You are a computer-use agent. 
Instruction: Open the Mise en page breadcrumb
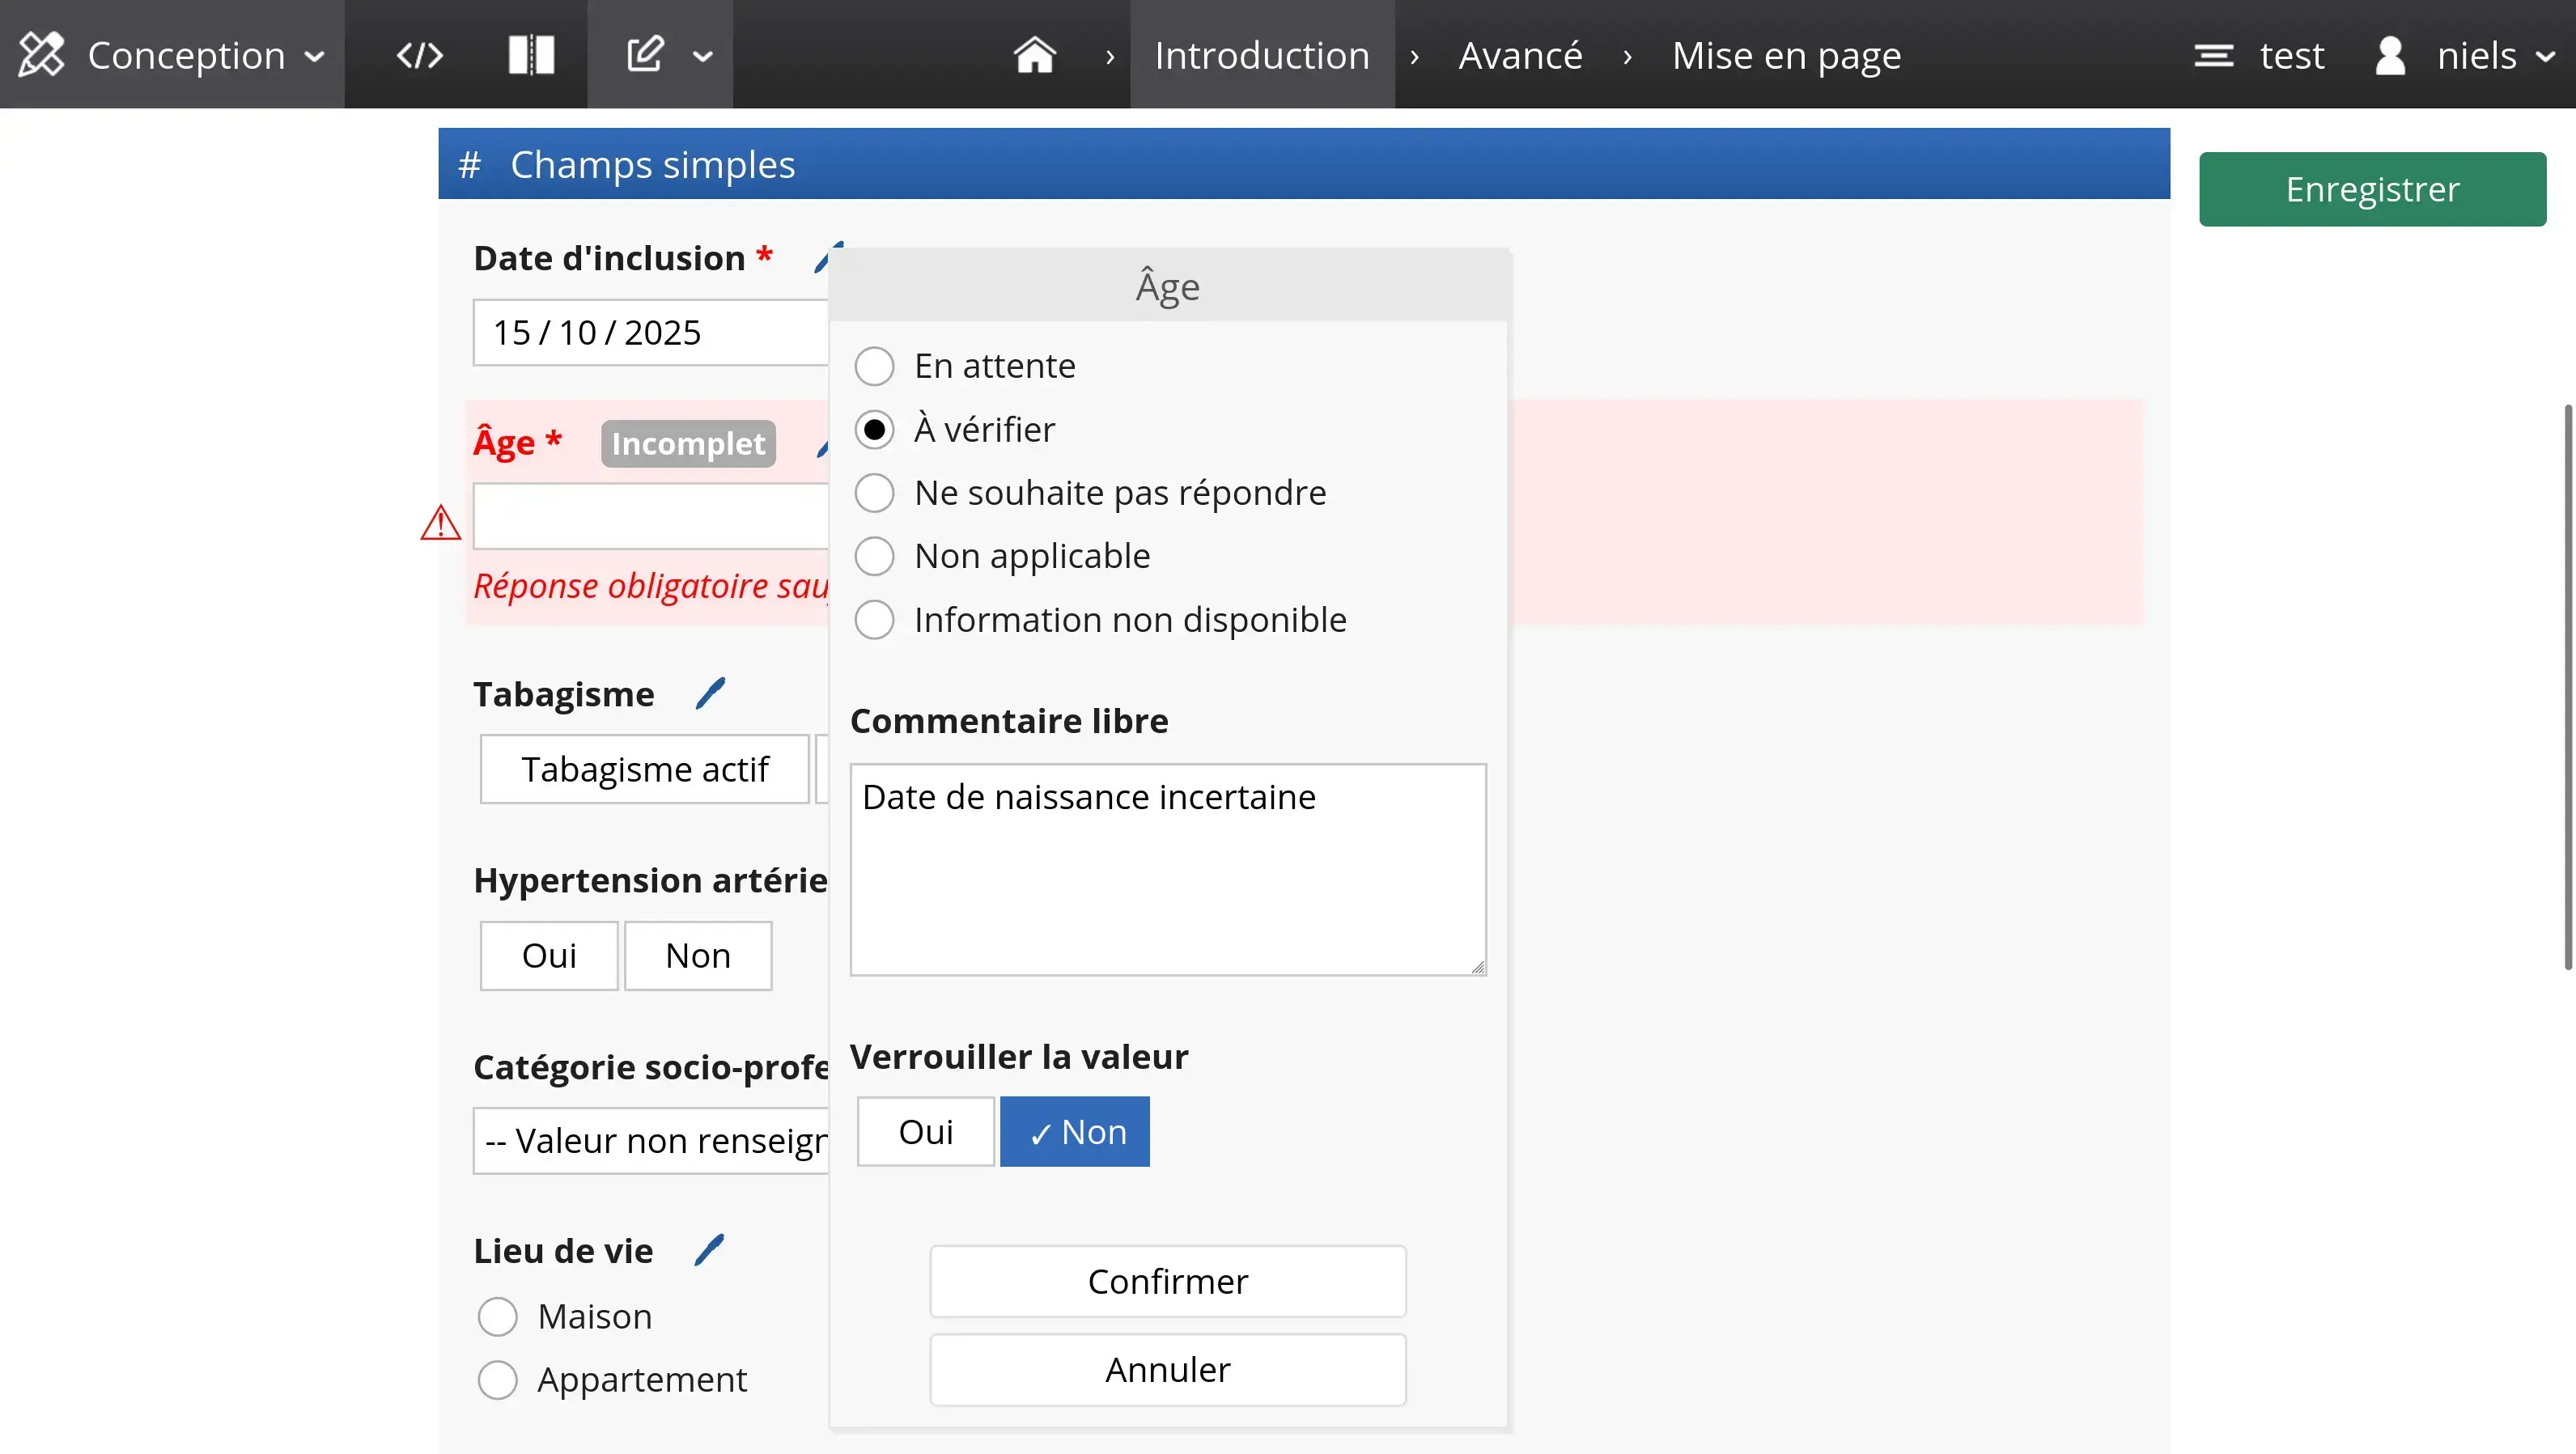(x=1786, y=55)
